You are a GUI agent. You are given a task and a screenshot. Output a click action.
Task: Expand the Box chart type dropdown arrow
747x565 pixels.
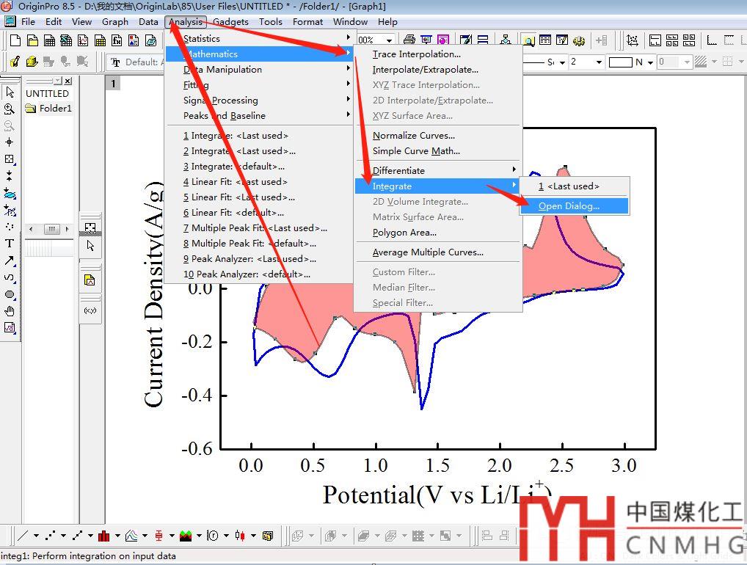(170, 536)
